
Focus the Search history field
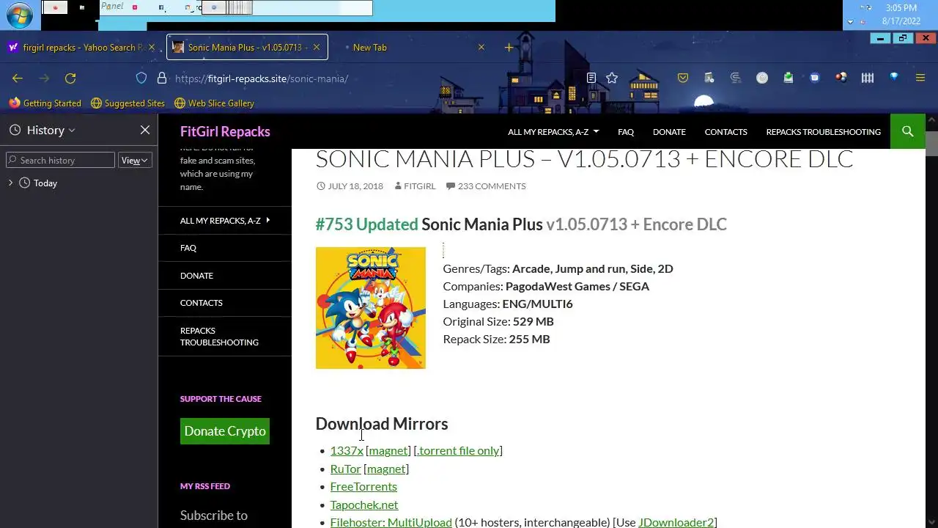tap(60, 160)
